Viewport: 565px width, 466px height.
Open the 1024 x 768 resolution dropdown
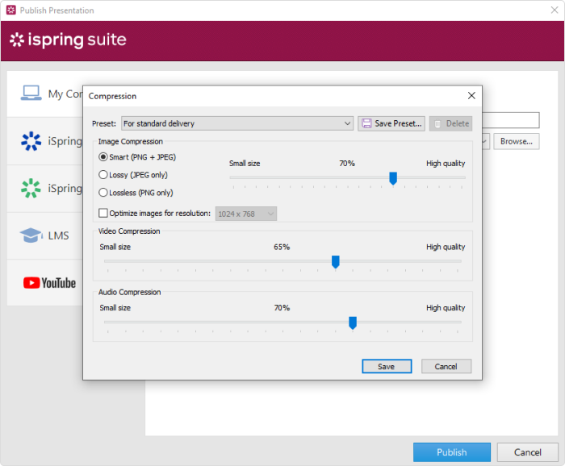(x=246, y=214)
